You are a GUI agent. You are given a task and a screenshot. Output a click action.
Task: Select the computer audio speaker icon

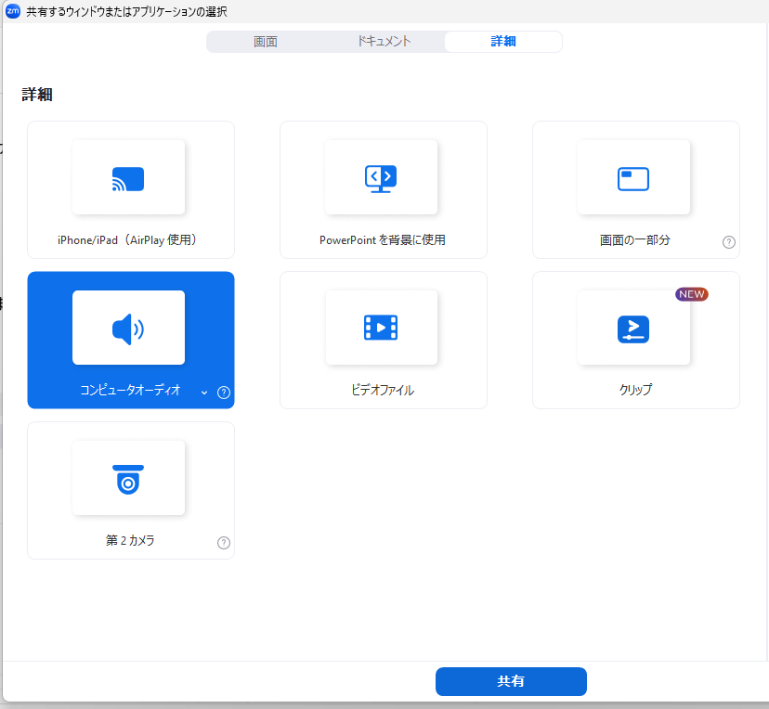tap(128, 329)
